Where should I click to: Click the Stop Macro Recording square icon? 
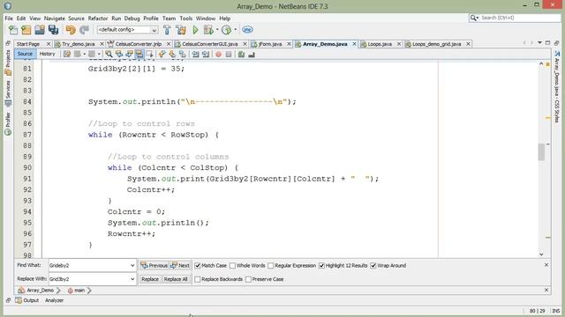[229, 55]
